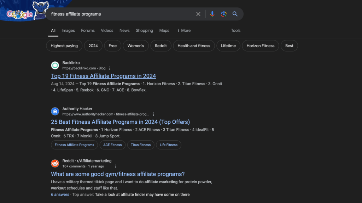Apply the Reddit filter chip
This screenshot has width=362, height=203.
161,46
